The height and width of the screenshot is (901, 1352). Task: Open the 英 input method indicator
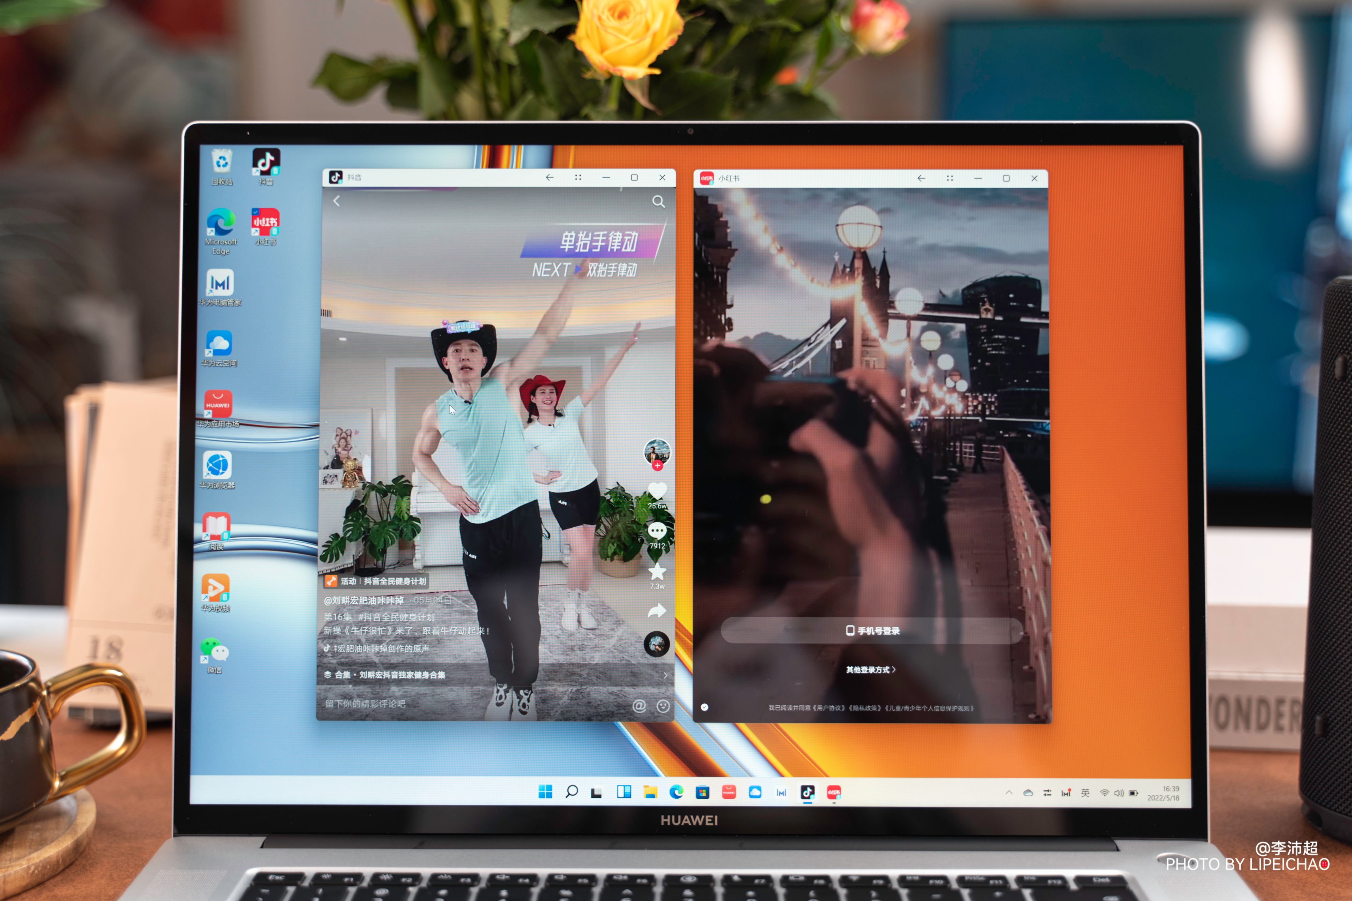click(x=1085, y=793)
